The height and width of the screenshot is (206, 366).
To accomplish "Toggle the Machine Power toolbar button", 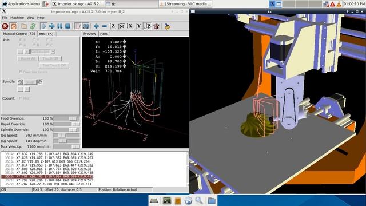I will 14,26.
